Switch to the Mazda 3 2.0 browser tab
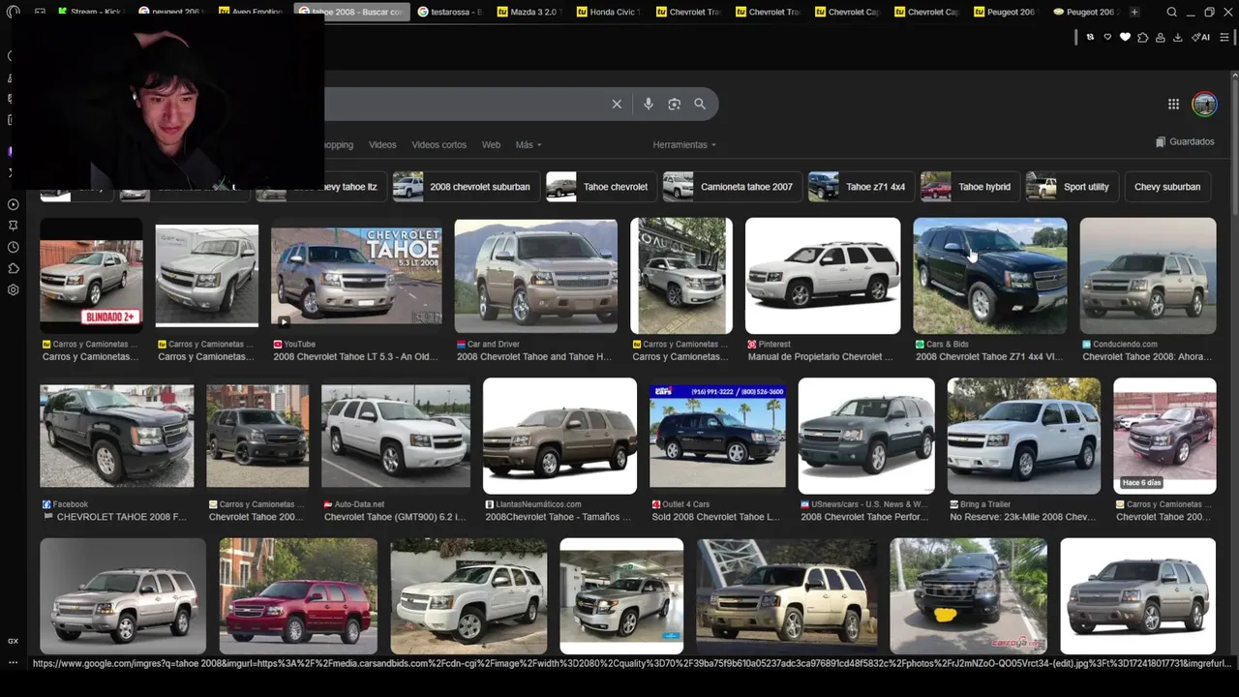The height and width of the screenshot is (697, 1239). pos(529,12)
